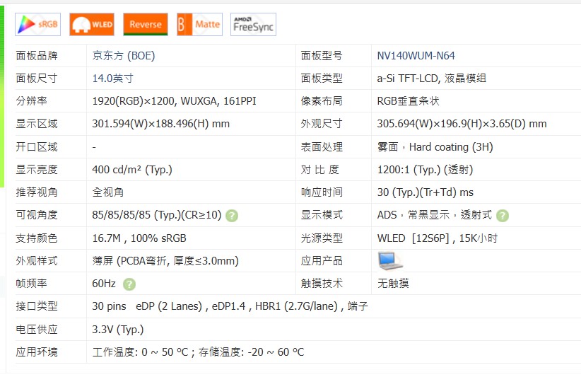Click the 1200:1 contrast ratio value
581x377 pixels.
[x=425, y=170]
